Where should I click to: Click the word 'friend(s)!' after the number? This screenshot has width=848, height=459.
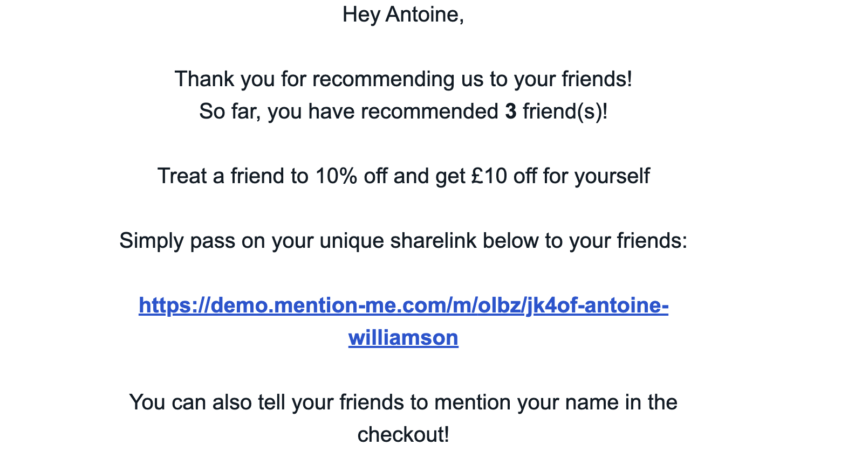pos(565,112)
